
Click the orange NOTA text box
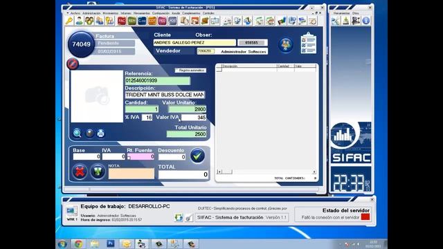click(132, 174)
